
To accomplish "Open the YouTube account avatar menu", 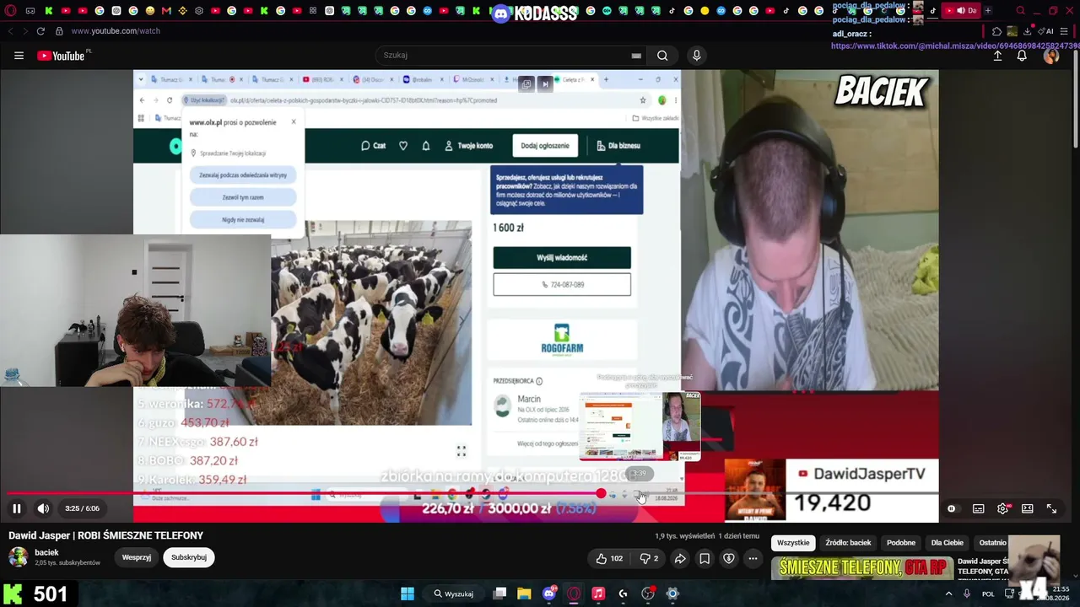I will pyautogui.click(x=1051, y=56).
